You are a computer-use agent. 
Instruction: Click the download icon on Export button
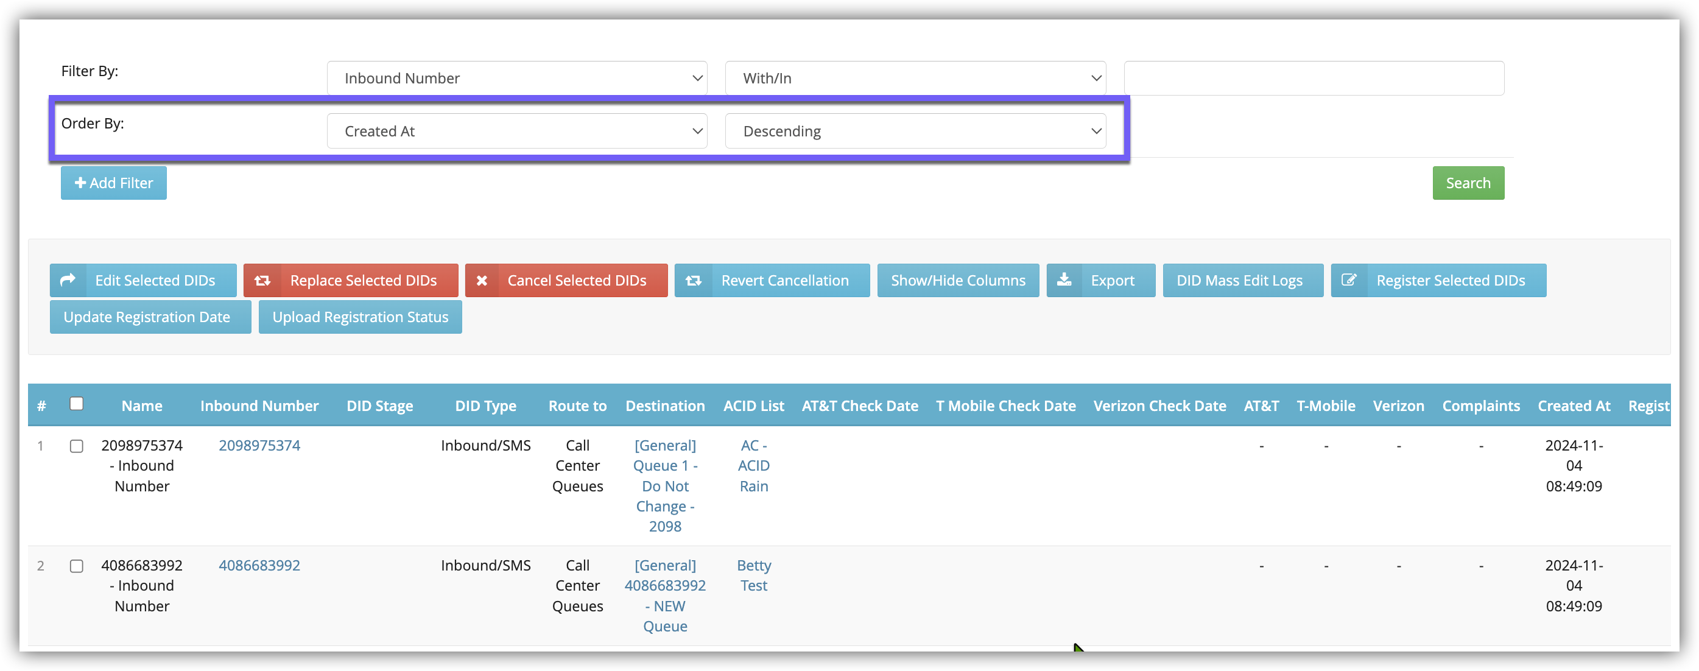[x=1064, y=281]
